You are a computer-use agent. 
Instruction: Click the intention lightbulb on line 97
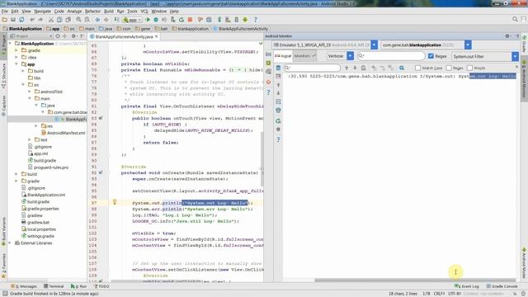(115, 202)
